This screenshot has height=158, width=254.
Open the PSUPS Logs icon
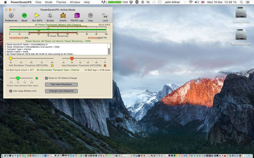point(77,15)
